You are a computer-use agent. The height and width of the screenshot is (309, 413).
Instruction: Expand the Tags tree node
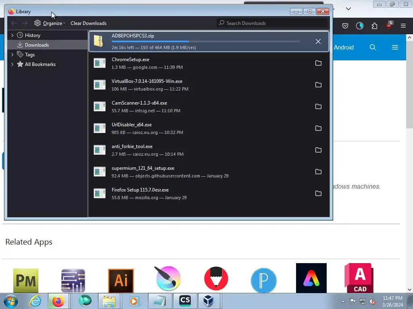coord(13,55)
